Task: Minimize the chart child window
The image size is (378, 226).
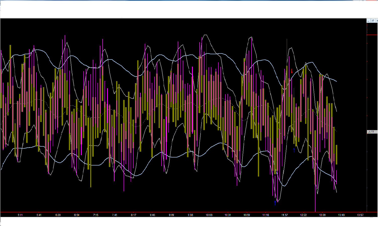Action: tap(369, 21)
